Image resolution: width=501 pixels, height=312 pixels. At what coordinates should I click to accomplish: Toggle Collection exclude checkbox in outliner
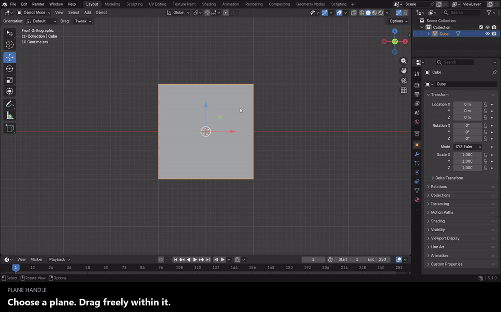[x=481, y=27]
